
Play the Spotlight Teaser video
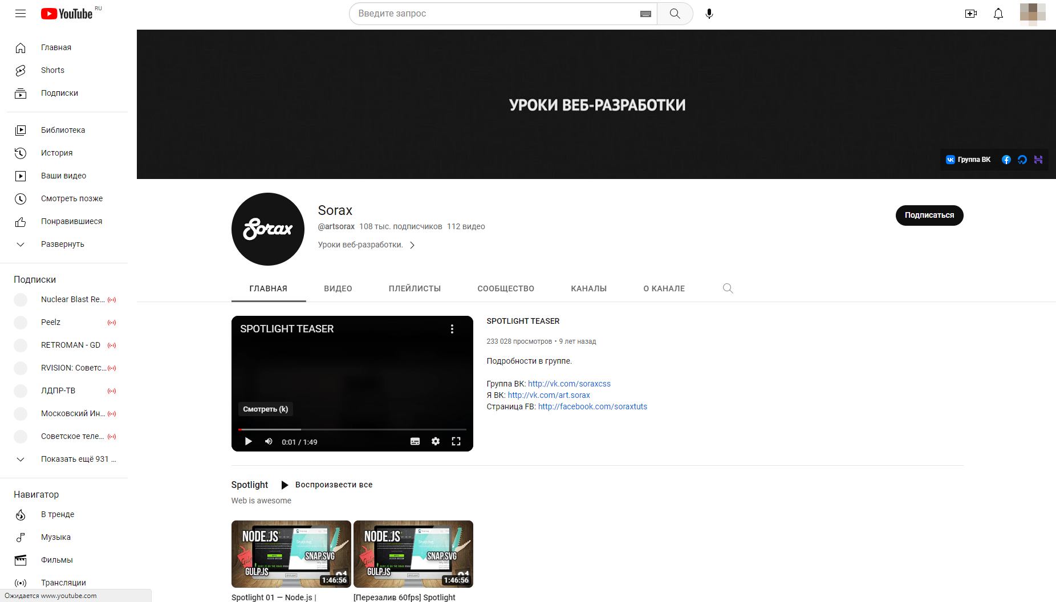(248, 441)
